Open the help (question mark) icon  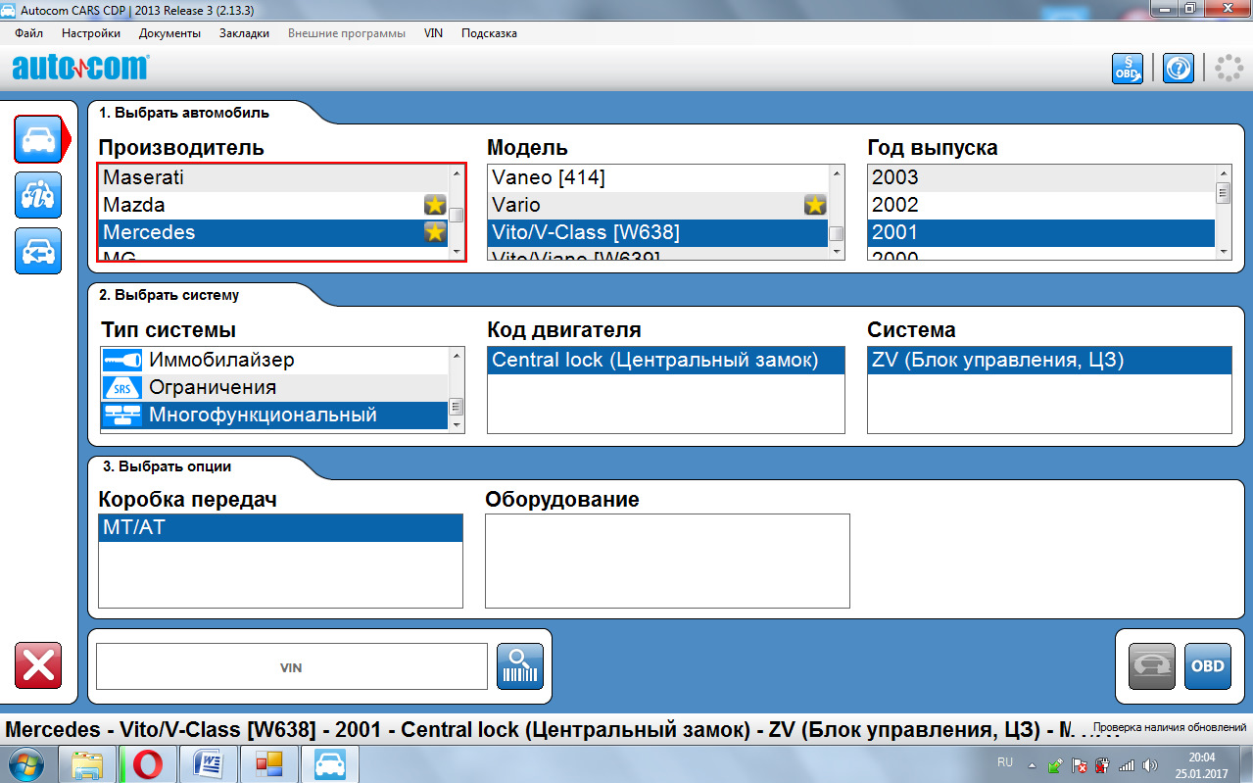(x=1177, y=68)
